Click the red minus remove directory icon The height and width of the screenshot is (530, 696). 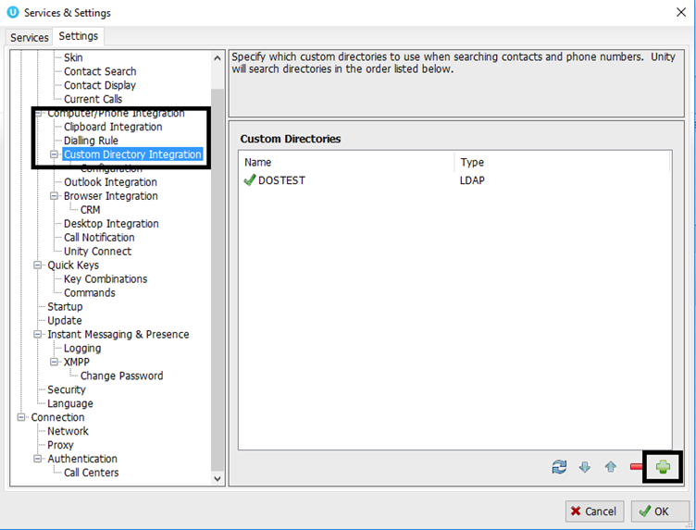(636, 466)
